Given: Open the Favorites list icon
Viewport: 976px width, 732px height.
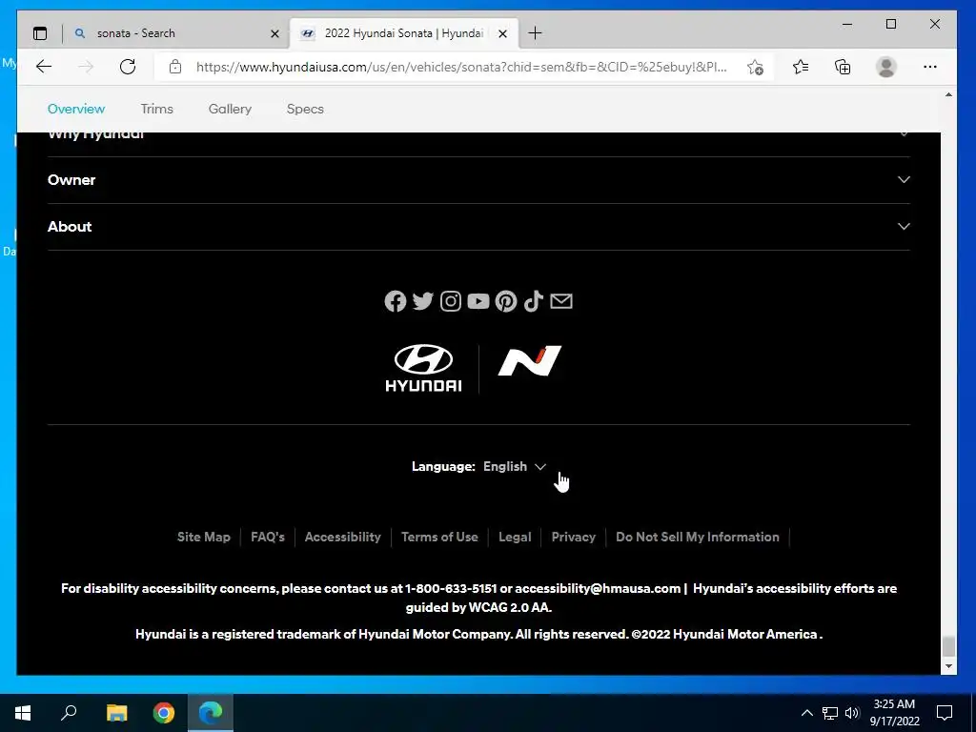Looking at the screenshot, I should (x=801, y=67).
